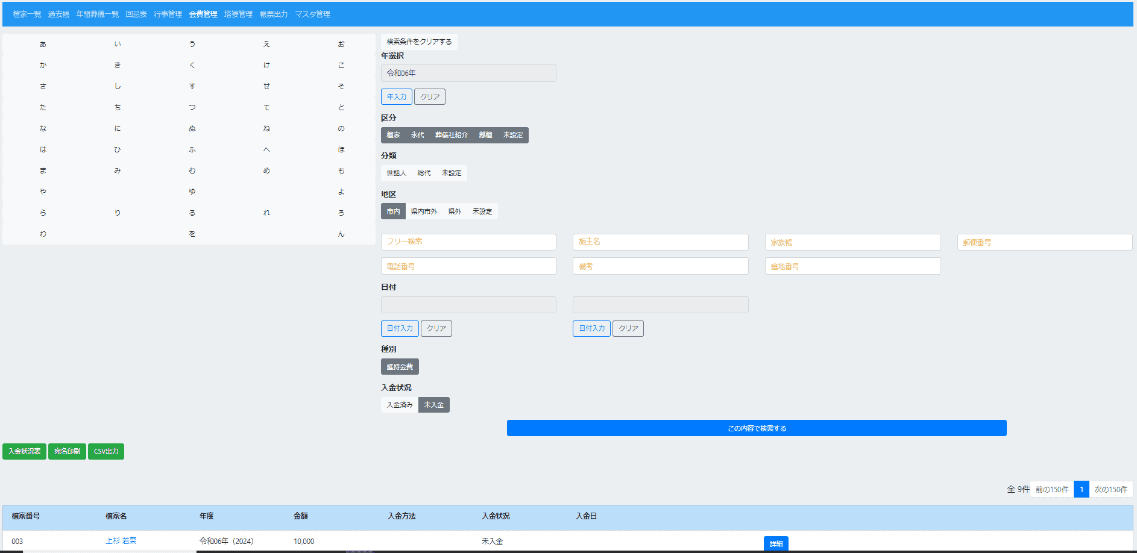The height and width of the screenshot is (553, 1137).
Task: Select the ん kana filter key
Action: pyautogui.click(x=341, y=234)
